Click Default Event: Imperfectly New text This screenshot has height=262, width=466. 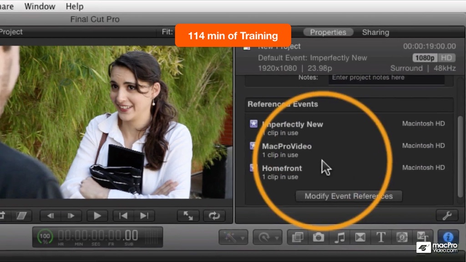tap(313, 58)
